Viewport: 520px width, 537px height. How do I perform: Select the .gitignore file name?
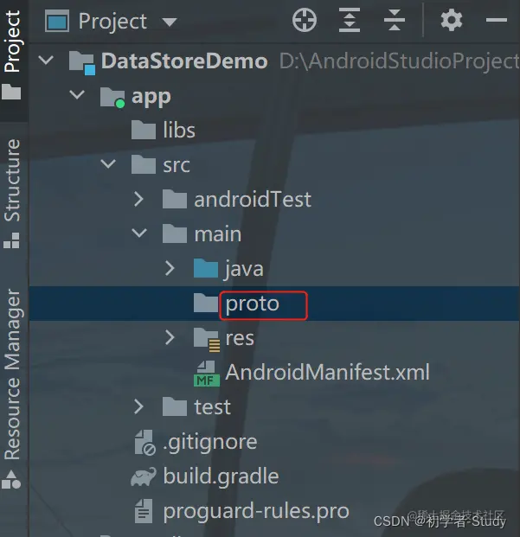pos(210,443)
